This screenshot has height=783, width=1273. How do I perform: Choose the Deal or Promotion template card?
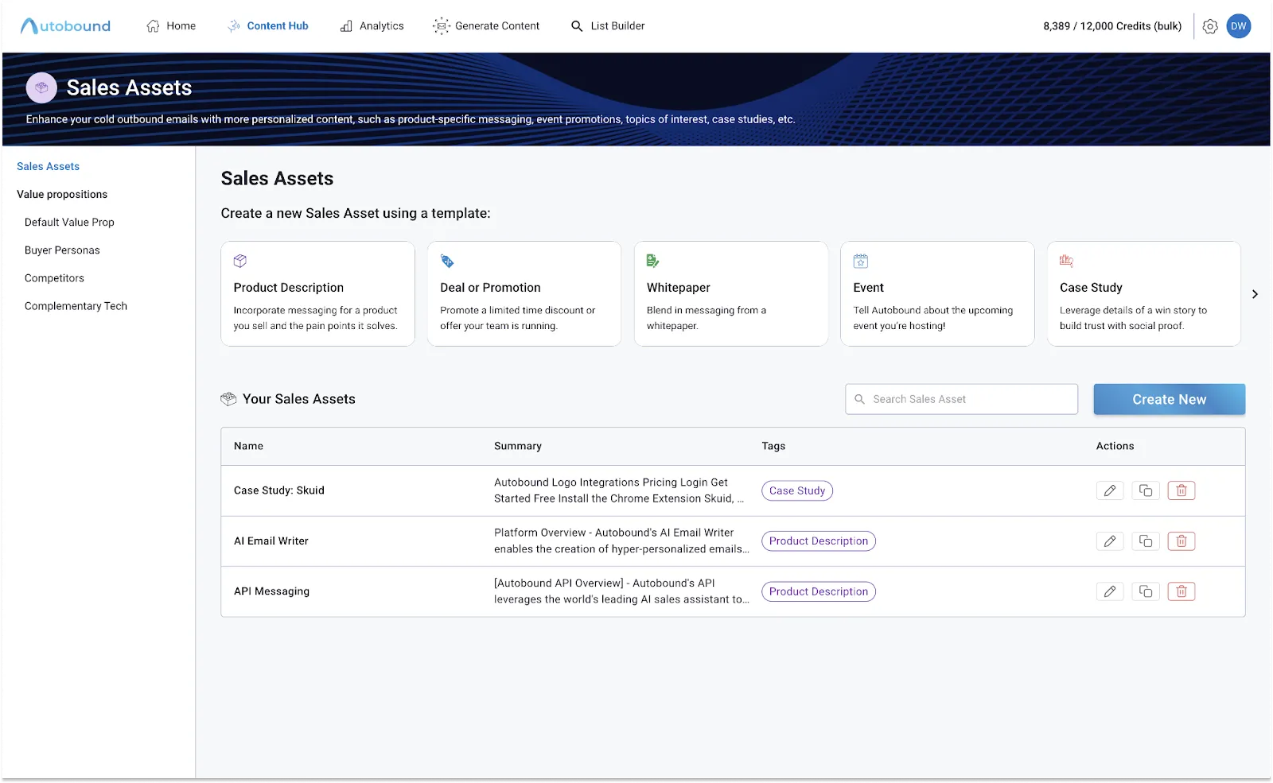[524, 294]
